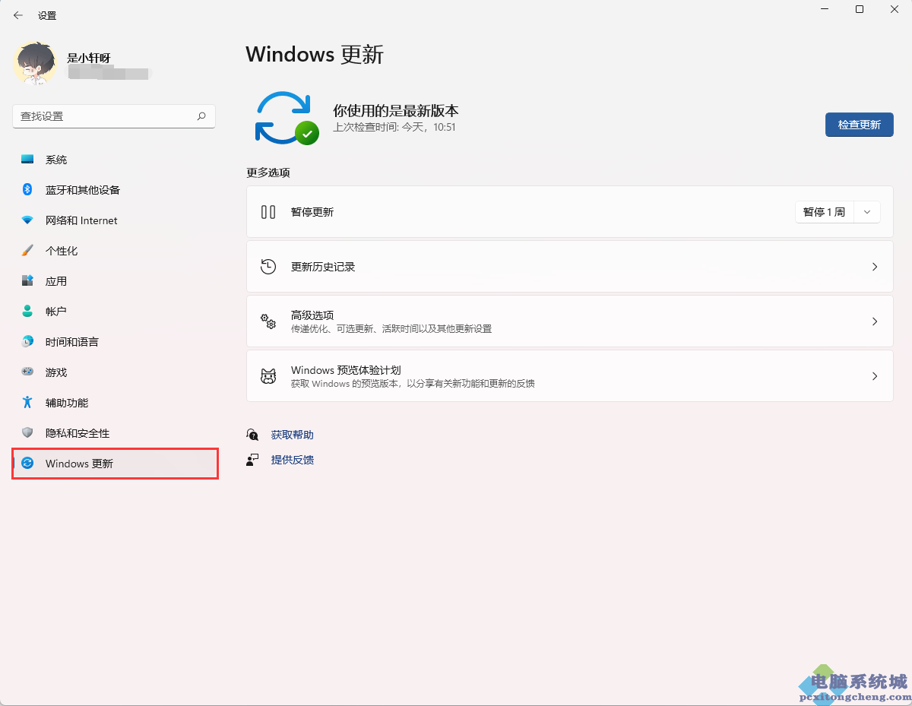
Task: Click the magnifier search icon
Action: pyautogui.click(x=201, y=116)
